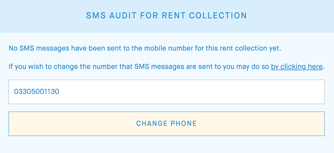Focus the mobile number input field
The width and height of the screenshot is (334, 153).
166,92
